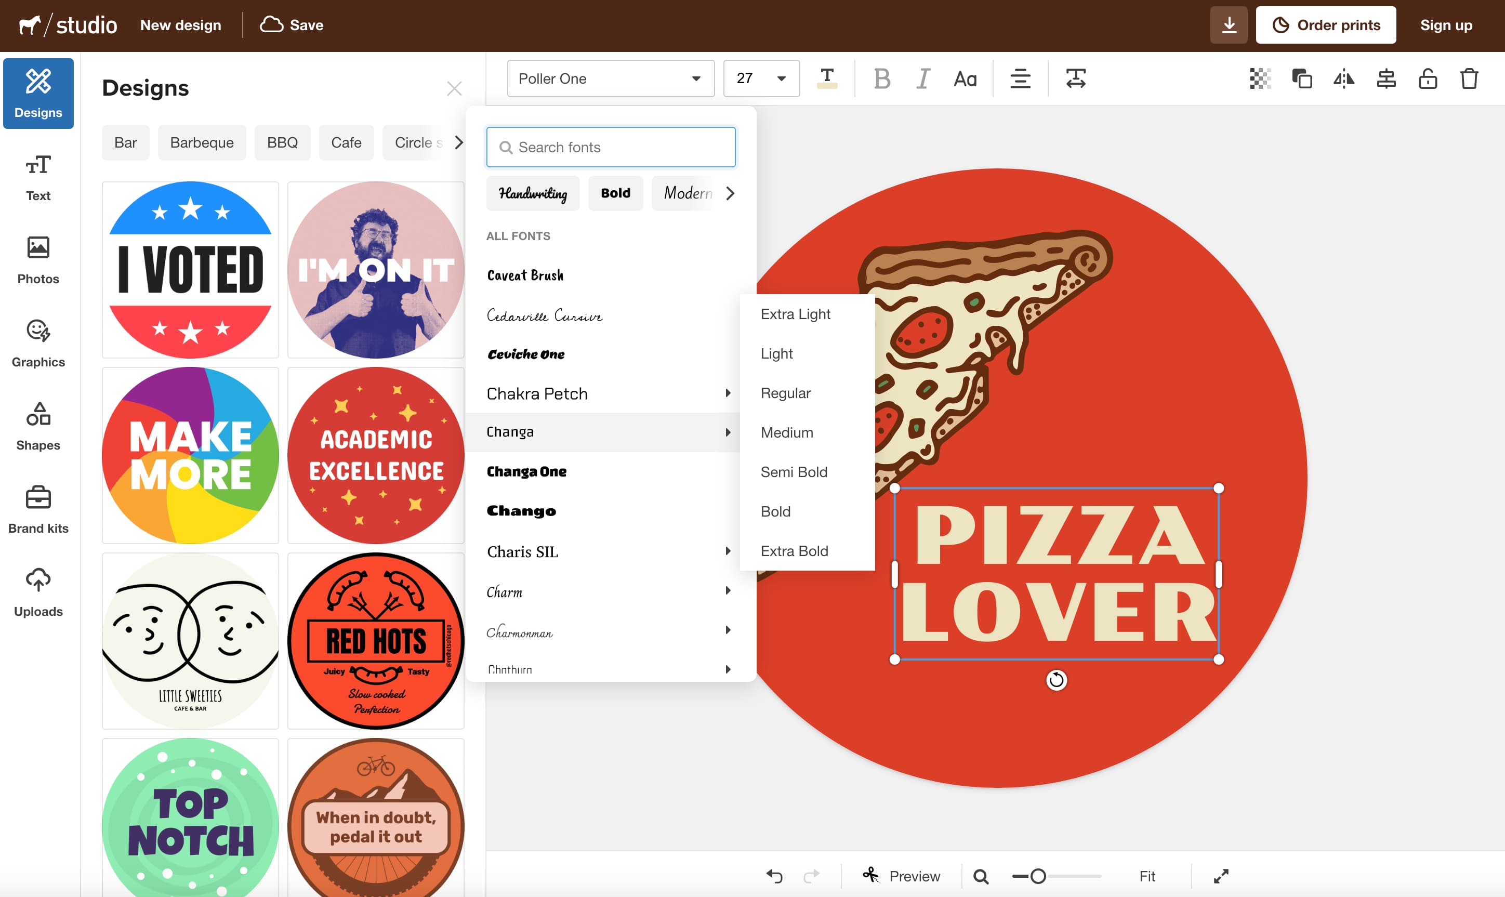Open the font size 27 dropdown
Viewport: 1505px width, 897px height.
click(761, 78)
